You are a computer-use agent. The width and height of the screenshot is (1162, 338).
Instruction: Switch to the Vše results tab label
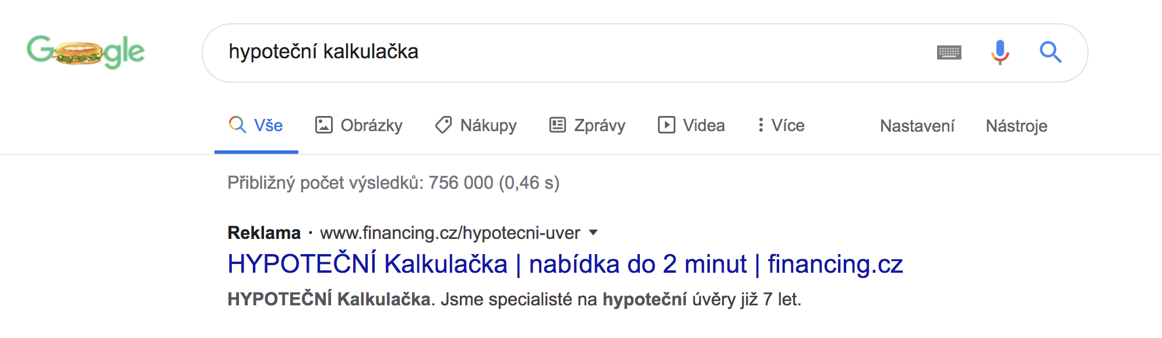(x=268, y=125)
